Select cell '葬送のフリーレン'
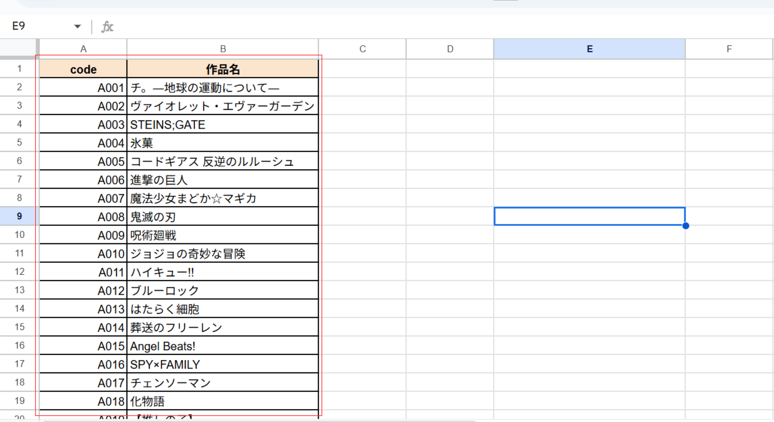Image resolution: width=774 pixels, height=422 pixels. pyautogui.click(x=223, y=327)
